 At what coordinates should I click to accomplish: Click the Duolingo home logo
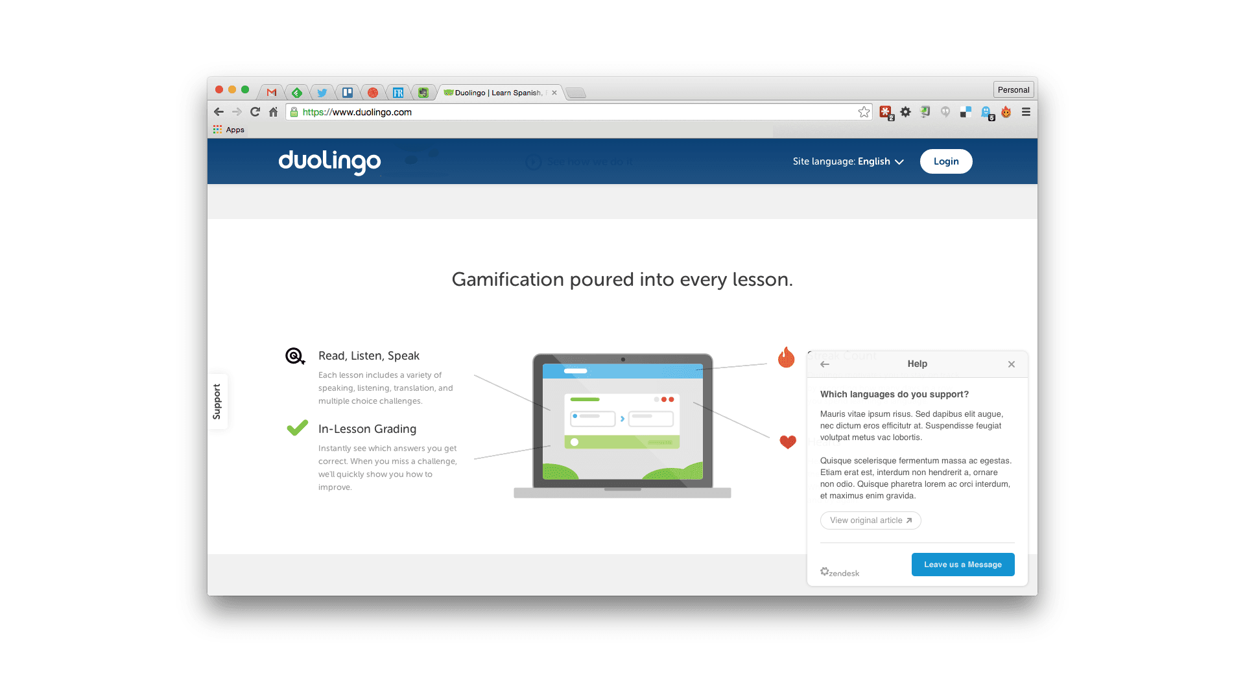point(329,161)
